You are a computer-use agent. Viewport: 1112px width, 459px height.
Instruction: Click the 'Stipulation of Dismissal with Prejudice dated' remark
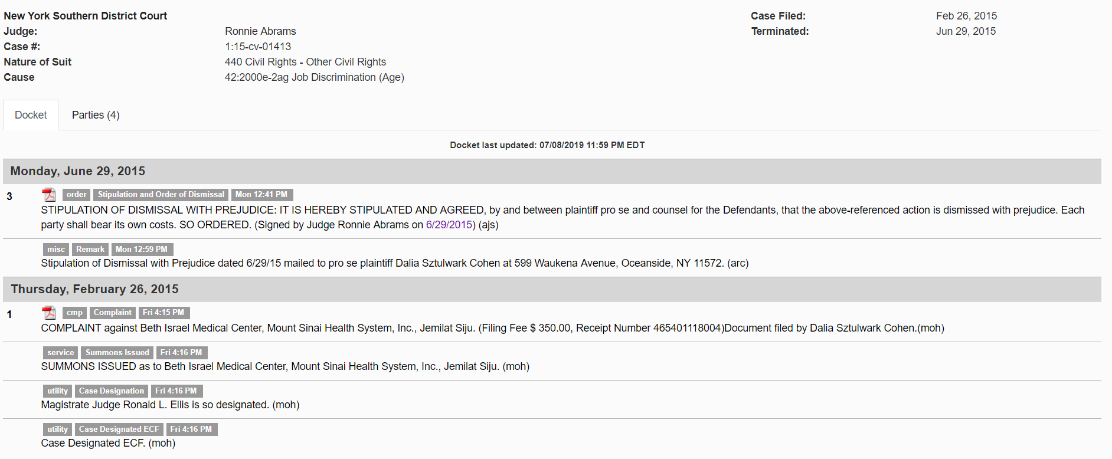394,263
